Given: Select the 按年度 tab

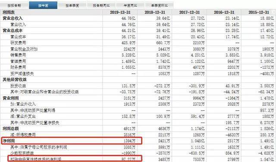Looking at the screenshot, I should [x=43, y=6].
